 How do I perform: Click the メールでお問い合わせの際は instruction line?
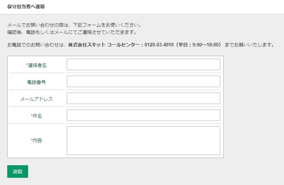(74, 25)
